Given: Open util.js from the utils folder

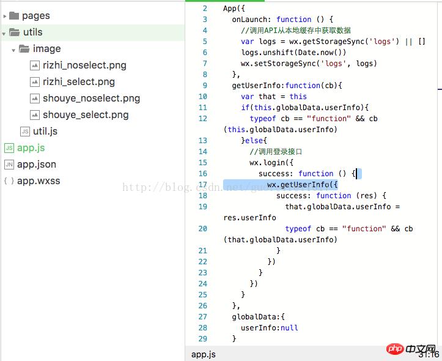Looking at the screenshot, I should pyautogui.click(x=45, y=132).
